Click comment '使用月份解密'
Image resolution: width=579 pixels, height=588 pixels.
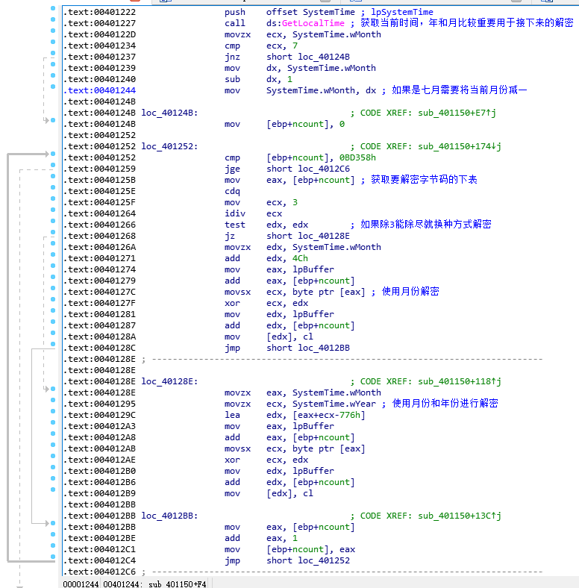coord(410,291)
